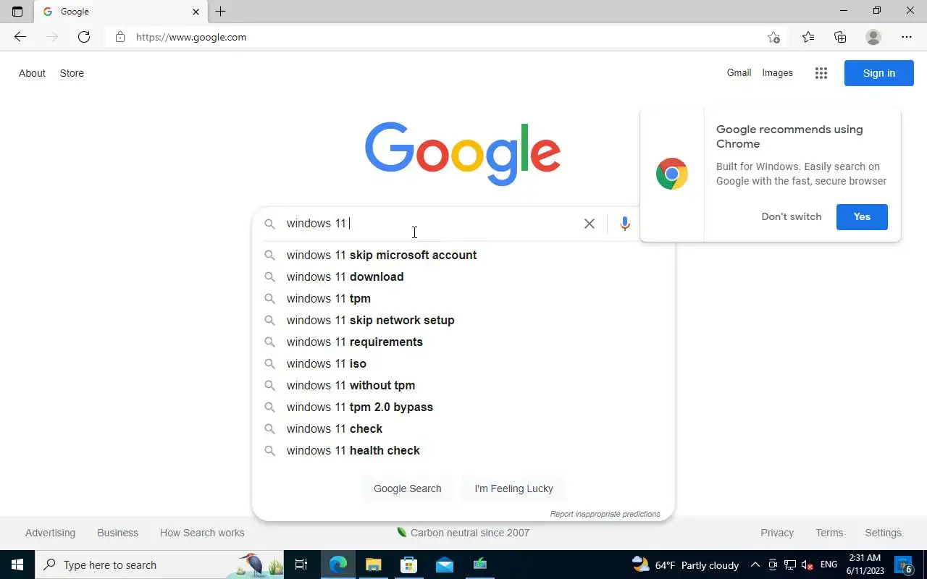Click Report inappropriate predictions link
Image resolution: width=927 pixels, height=579 pixels.
605,514
